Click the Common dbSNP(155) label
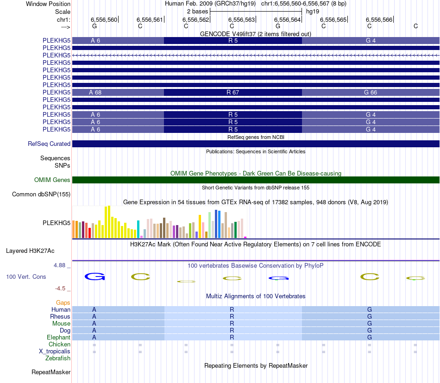The height and width of the screenshot is (383, 440). pos(41,194)
